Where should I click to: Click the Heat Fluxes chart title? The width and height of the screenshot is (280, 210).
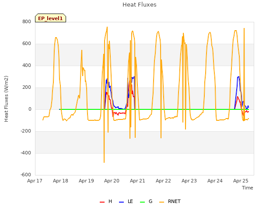[140, 5]
